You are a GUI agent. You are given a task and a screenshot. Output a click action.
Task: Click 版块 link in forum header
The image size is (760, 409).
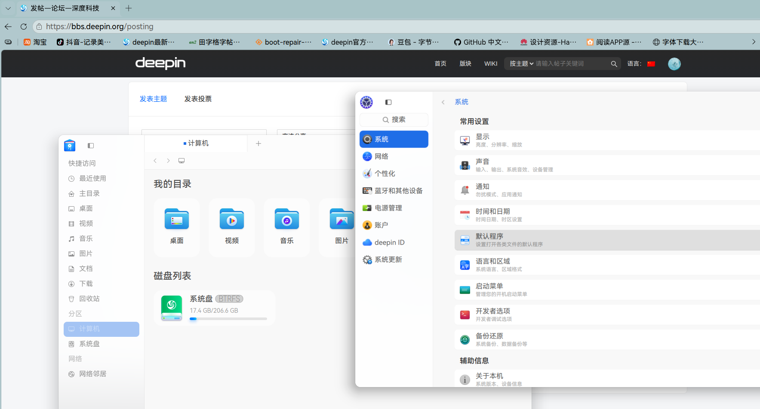(x=465, y=64)
